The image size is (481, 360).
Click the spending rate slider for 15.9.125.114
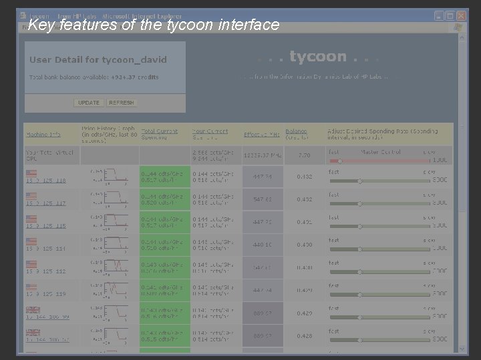click(379, 249)
